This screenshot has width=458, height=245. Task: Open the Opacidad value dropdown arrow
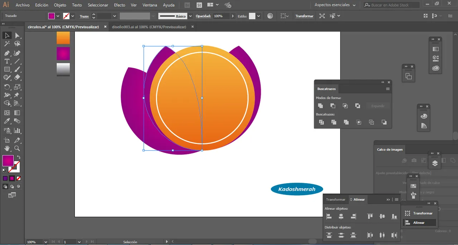point(233,16)
